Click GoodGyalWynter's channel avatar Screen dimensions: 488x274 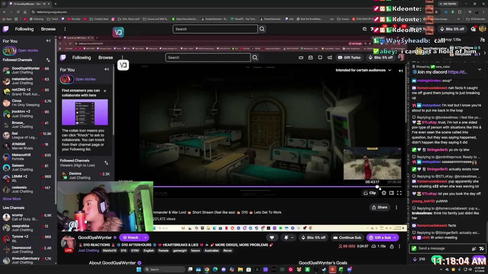point(68,242)
